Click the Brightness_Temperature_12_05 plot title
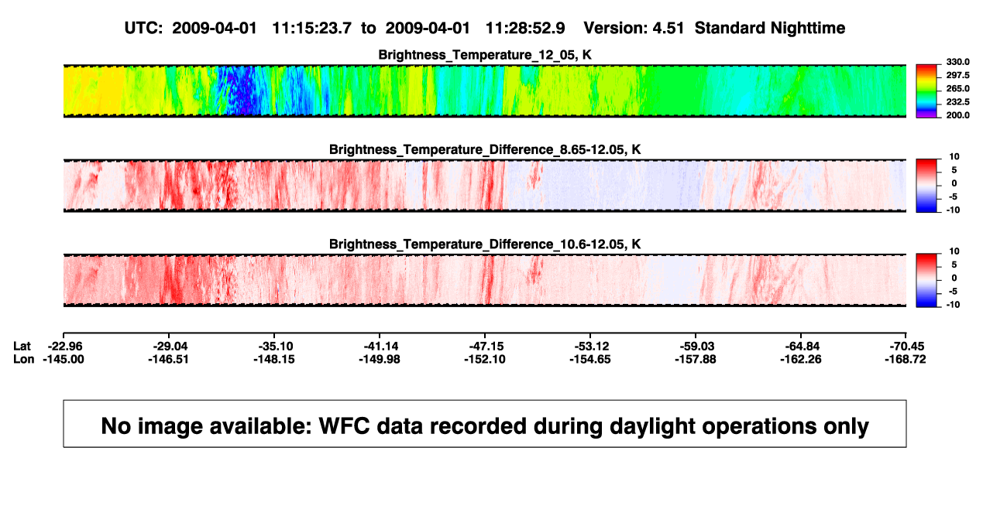 [485, 55]
